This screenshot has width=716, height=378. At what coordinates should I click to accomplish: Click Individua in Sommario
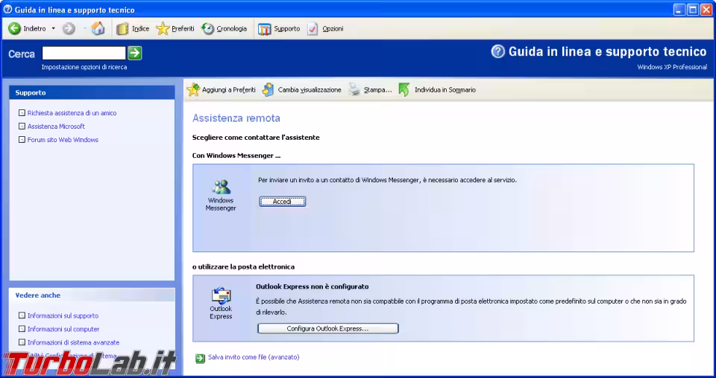tap(437, 90)
